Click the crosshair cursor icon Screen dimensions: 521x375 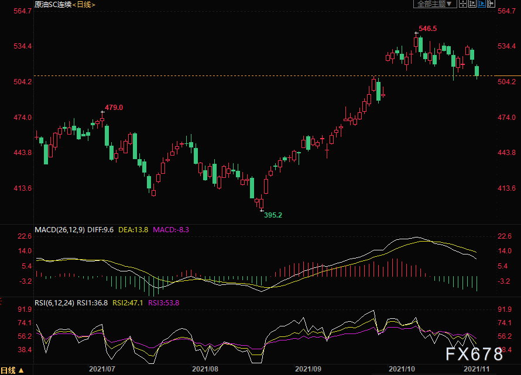click(x=462, y=4)
